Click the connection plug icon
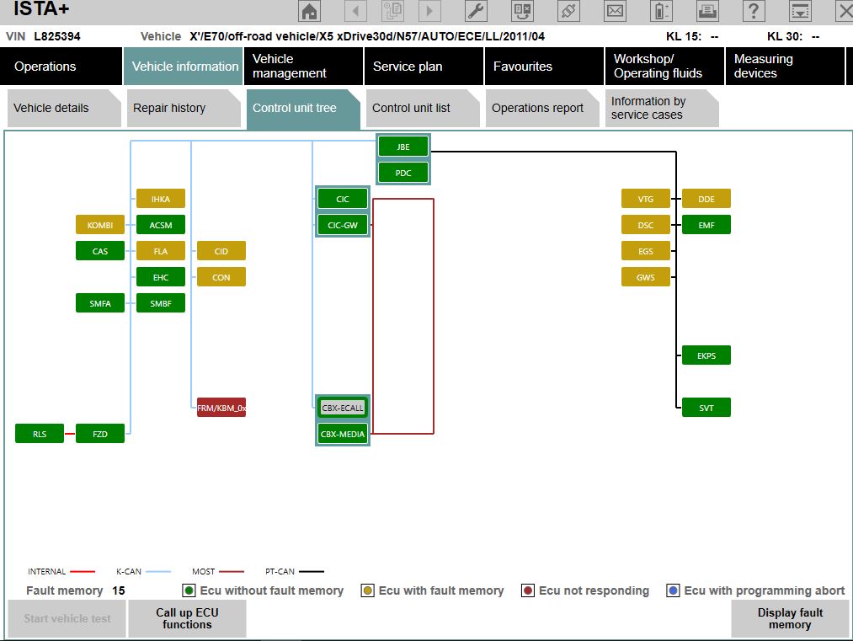Screen dimensions: 853x641 coord(570,12)
